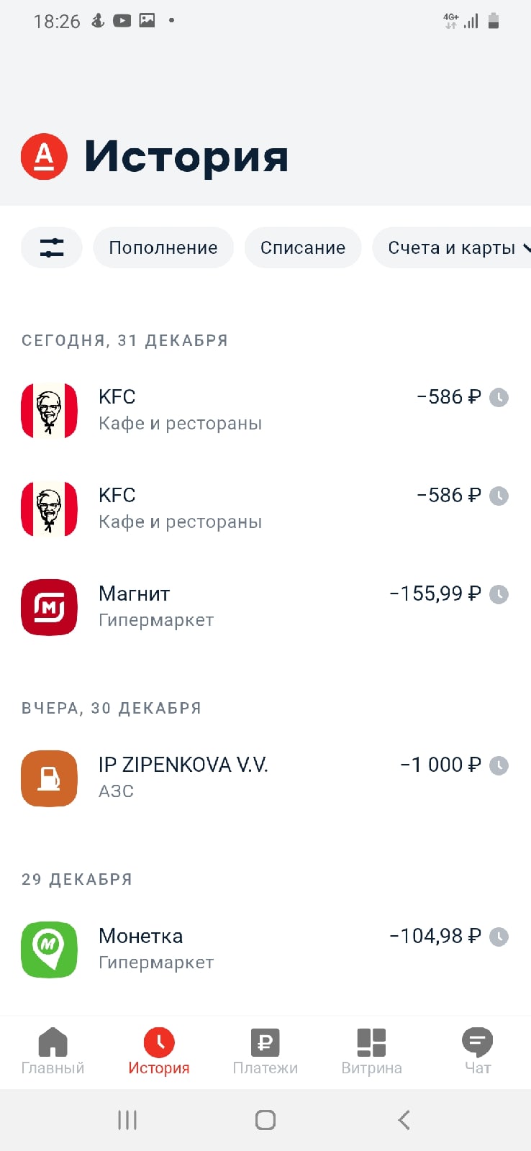This screenshot has height=1151, width=531.
Task: Toggle the Списание filter chip
Action: (x=303, y=247)
